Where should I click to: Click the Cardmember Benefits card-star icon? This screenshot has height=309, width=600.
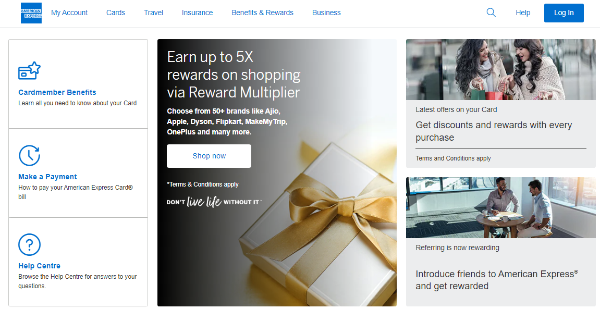pos(30,71)
